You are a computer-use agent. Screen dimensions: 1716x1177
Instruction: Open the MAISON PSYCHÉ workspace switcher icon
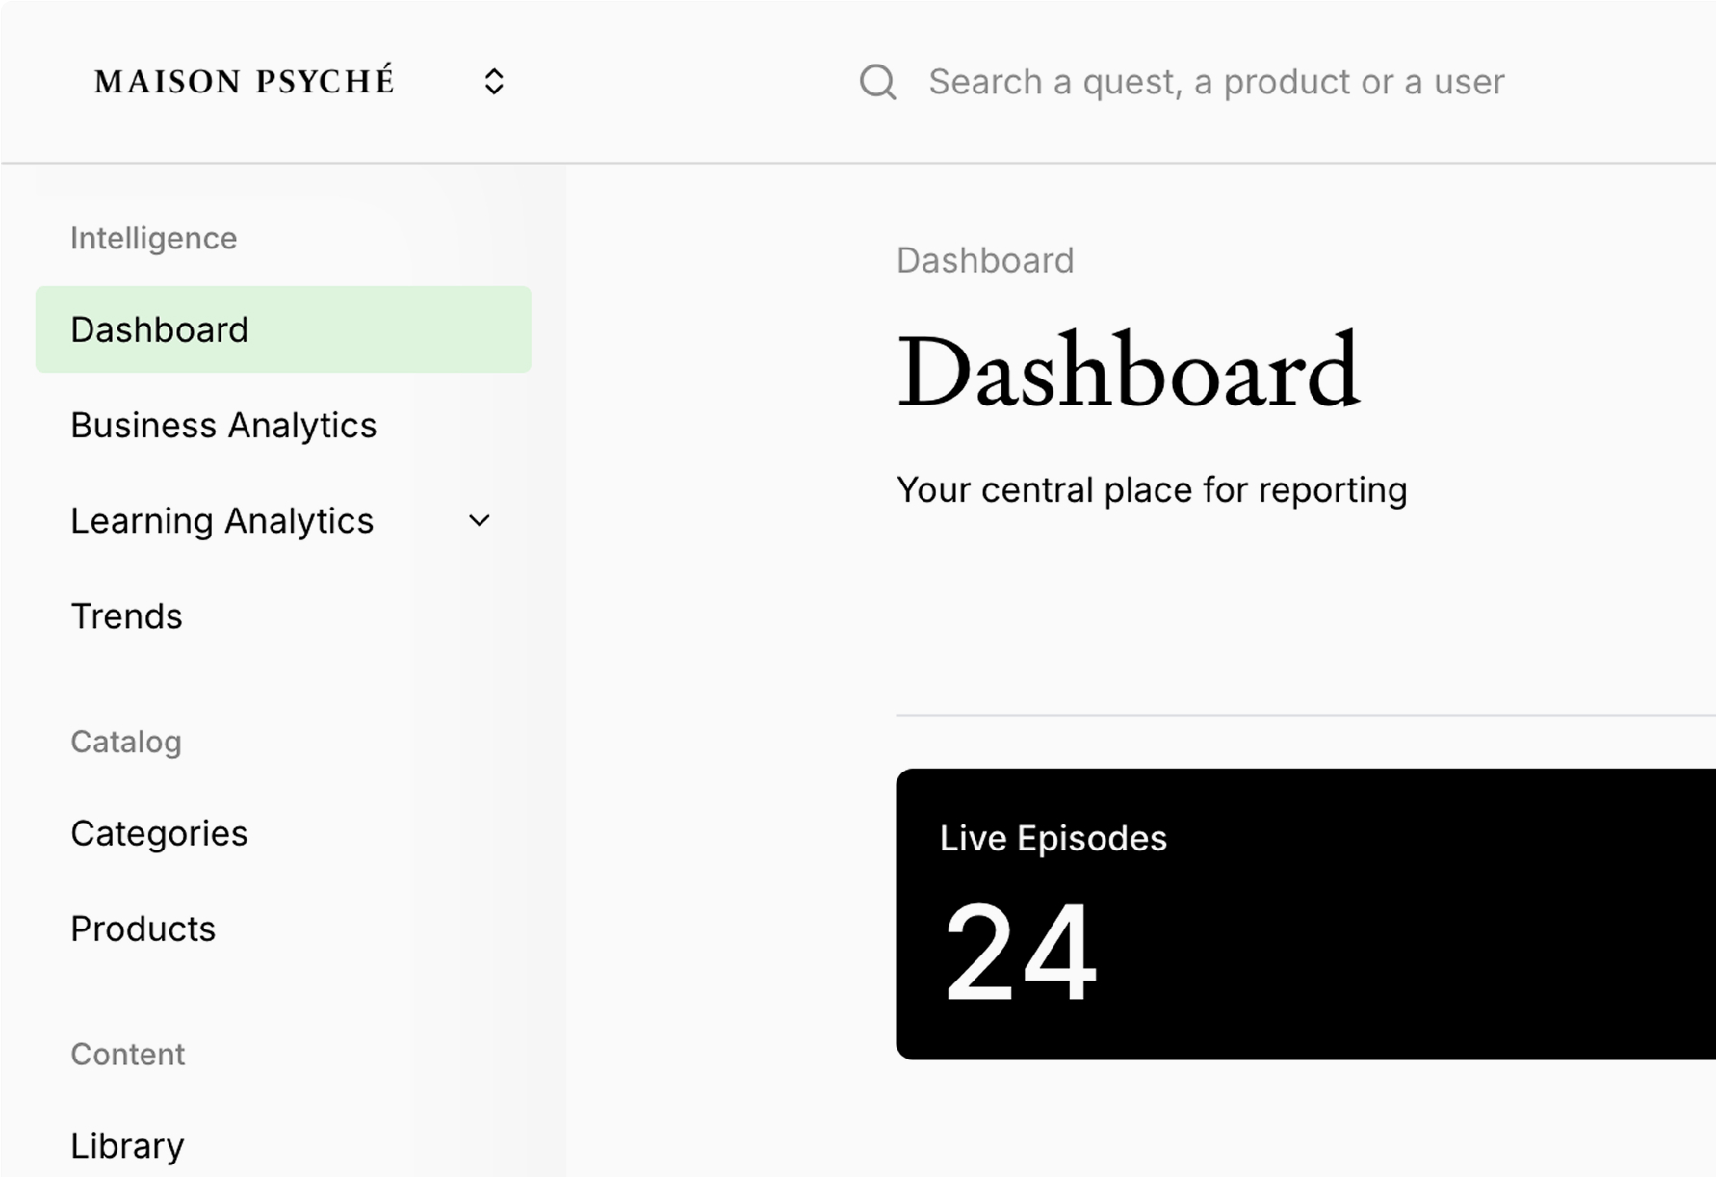494,81
